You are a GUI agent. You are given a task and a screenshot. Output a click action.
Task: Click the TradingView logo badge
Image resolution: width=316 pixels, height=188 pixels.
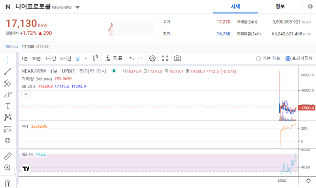[26, 169]
